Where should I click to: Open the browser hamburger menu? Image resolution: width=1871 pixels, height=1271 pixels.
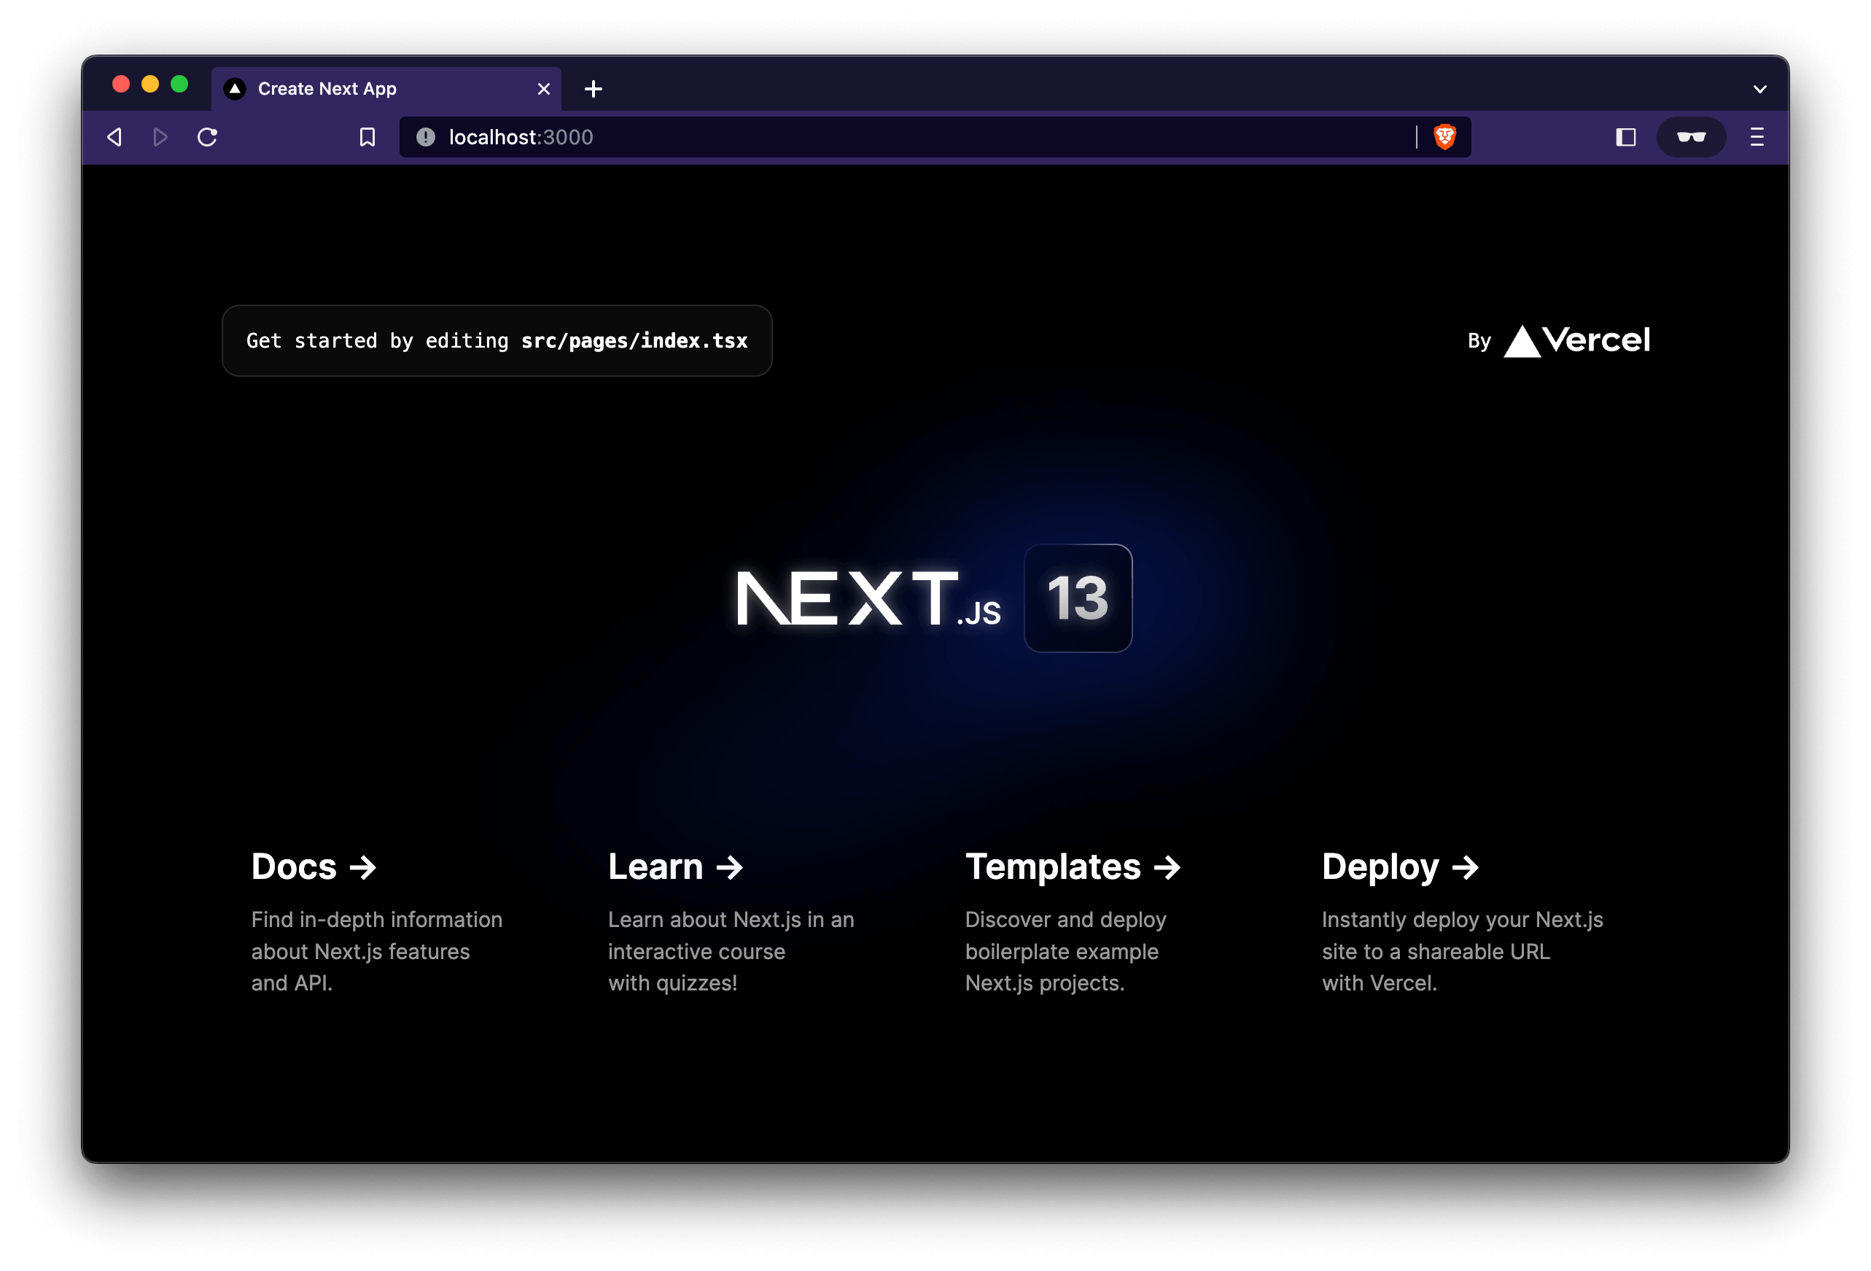tap(1757, 138)
